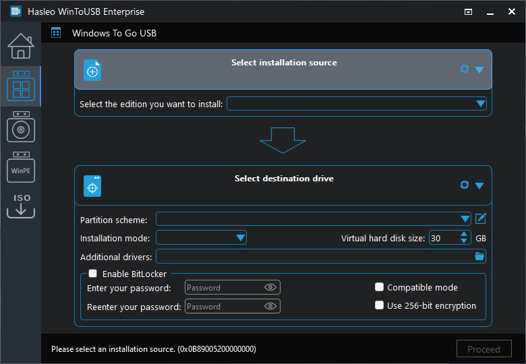The width and height of the screenshot is (526, 364).
Task: Enable the BitLocker checkbox
Action: (x=93, y=274)
